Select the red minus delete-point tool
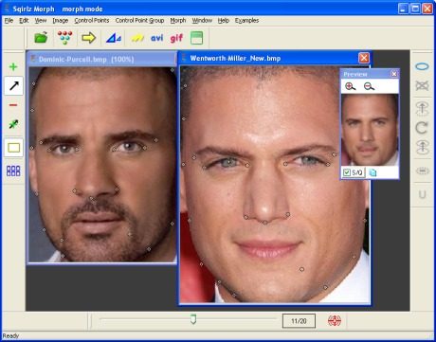 [x=13, y=105]
